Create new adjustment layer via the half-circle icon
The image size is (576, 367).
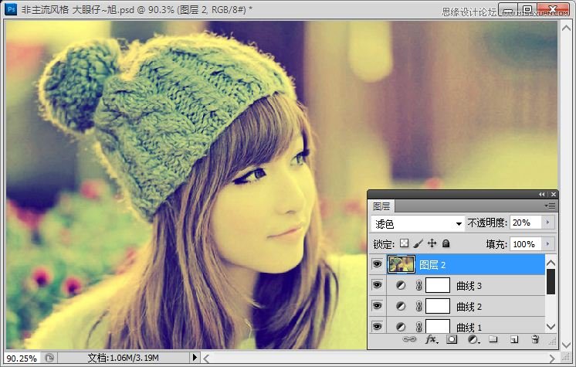tap(473, 339)
